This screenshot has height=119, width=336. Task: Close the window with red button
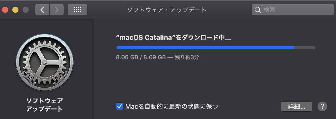[x=5, y=10]
